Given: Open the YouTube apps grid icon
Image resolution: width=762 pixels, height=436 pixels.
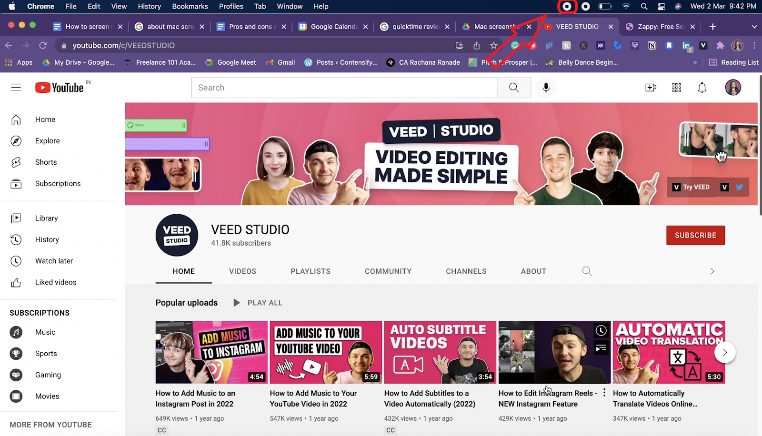Looking at the screenshot, I should 676,88.
